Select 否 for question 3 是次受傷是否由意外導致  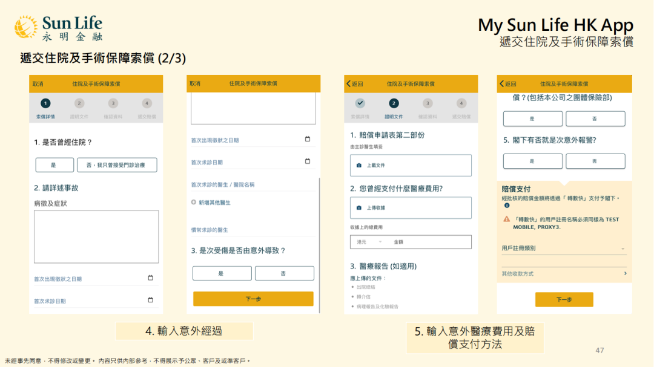285,273
